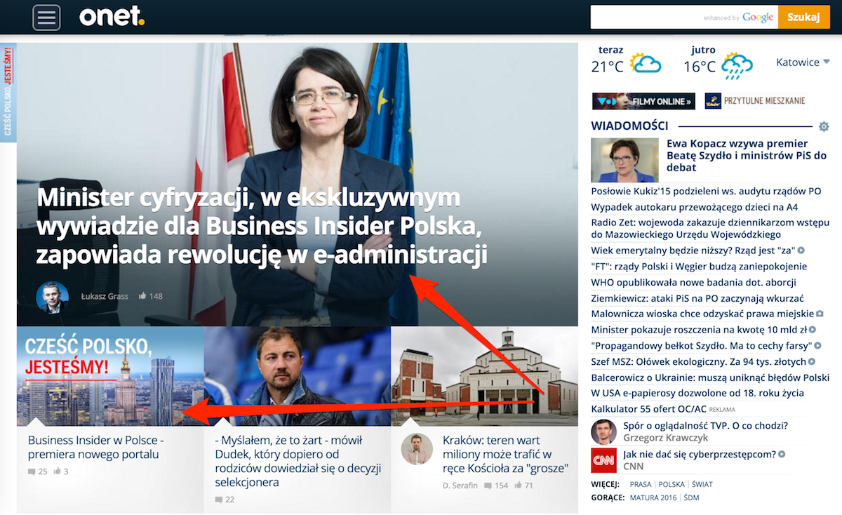Click Grzegorz Krawczyk author avatar
The height and width of the screenshot is (515, 842).
pos(603,432)
